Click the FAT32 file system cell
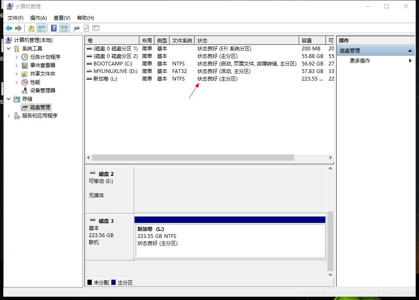Viewport: 419px width, 300px height. [x=180, y=71]
